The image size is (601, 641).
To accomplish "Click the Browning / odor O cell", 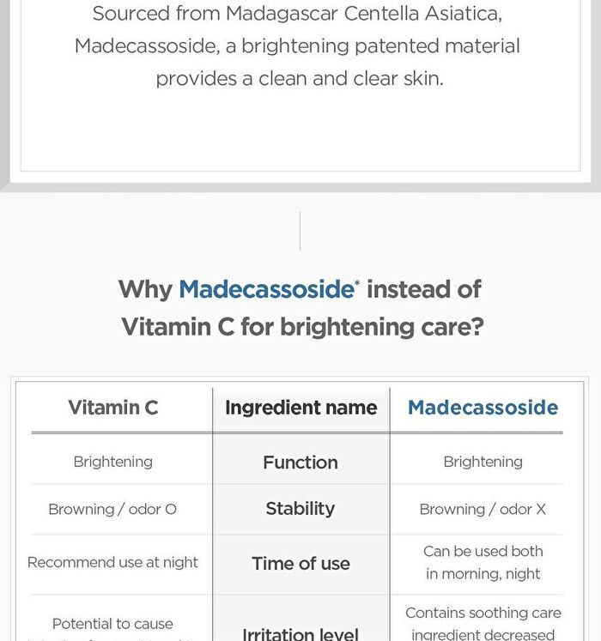I will click(x=112, y=510).
